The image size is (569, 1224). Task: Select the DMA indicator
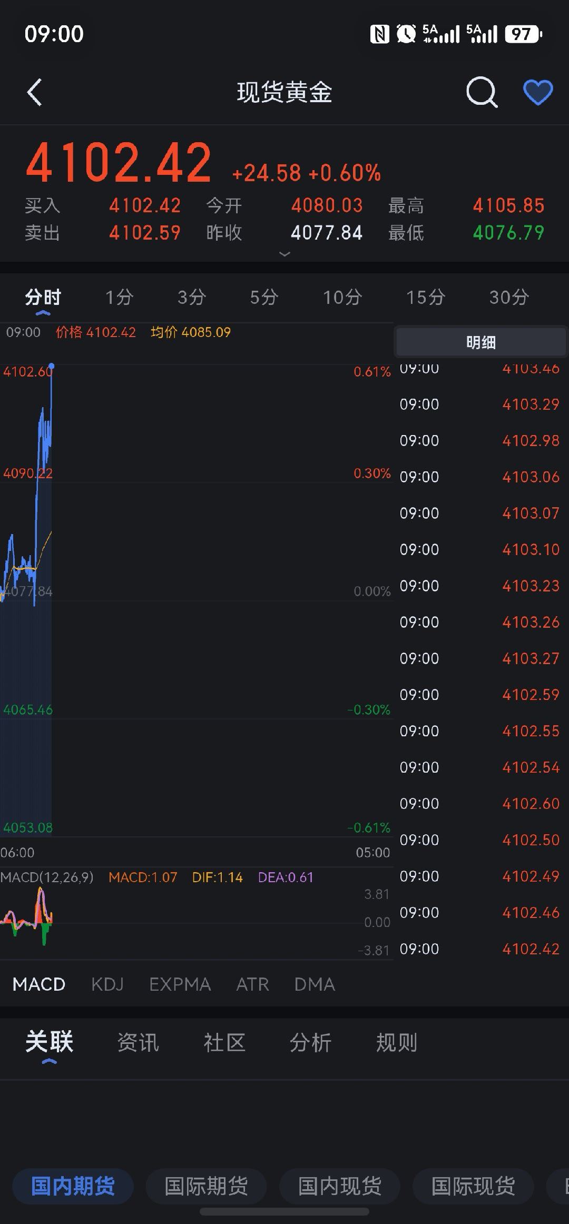pyautogui.click(x=315, y=984)
